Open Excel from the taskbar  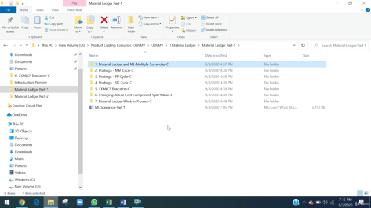tap(108, 202)
